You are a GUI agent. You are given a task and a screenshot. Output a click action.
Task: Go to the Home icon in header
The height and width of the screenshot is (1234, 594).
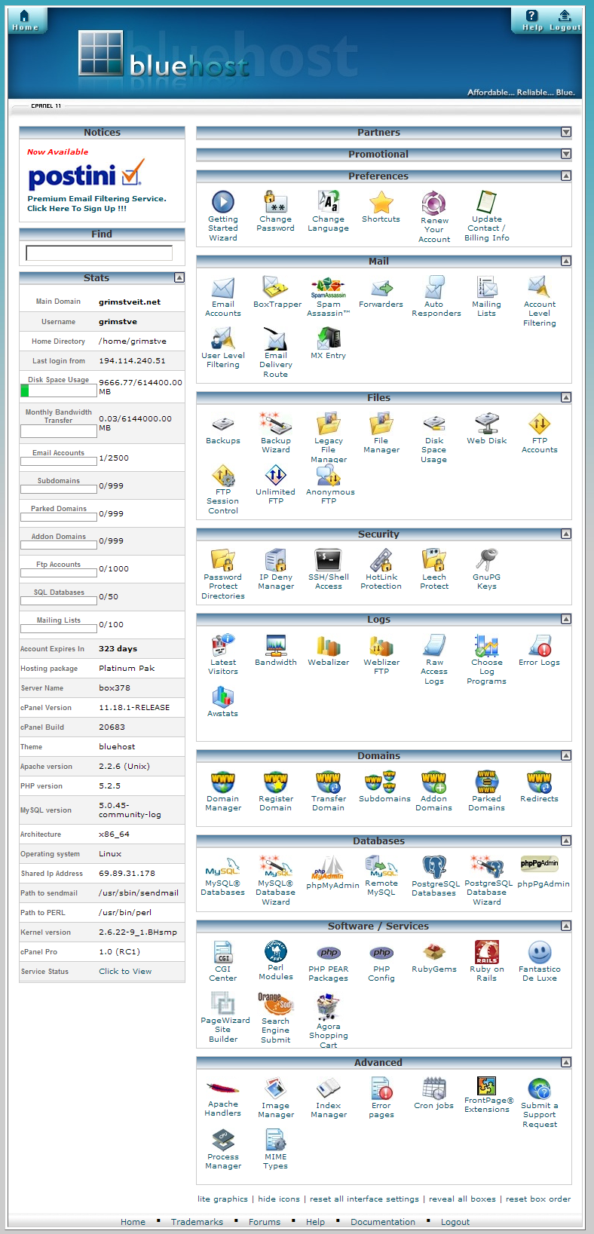point(25,20)
